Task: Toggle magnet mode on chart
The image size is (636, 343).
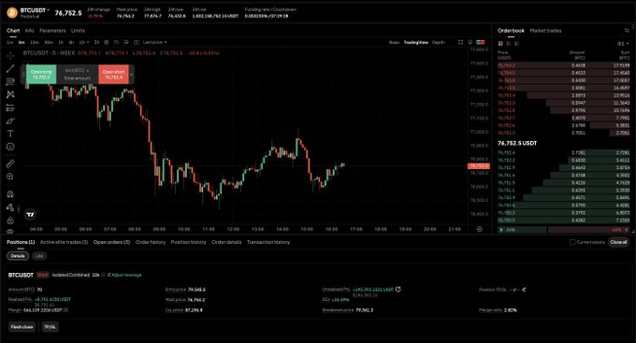Action: point(10,193)
